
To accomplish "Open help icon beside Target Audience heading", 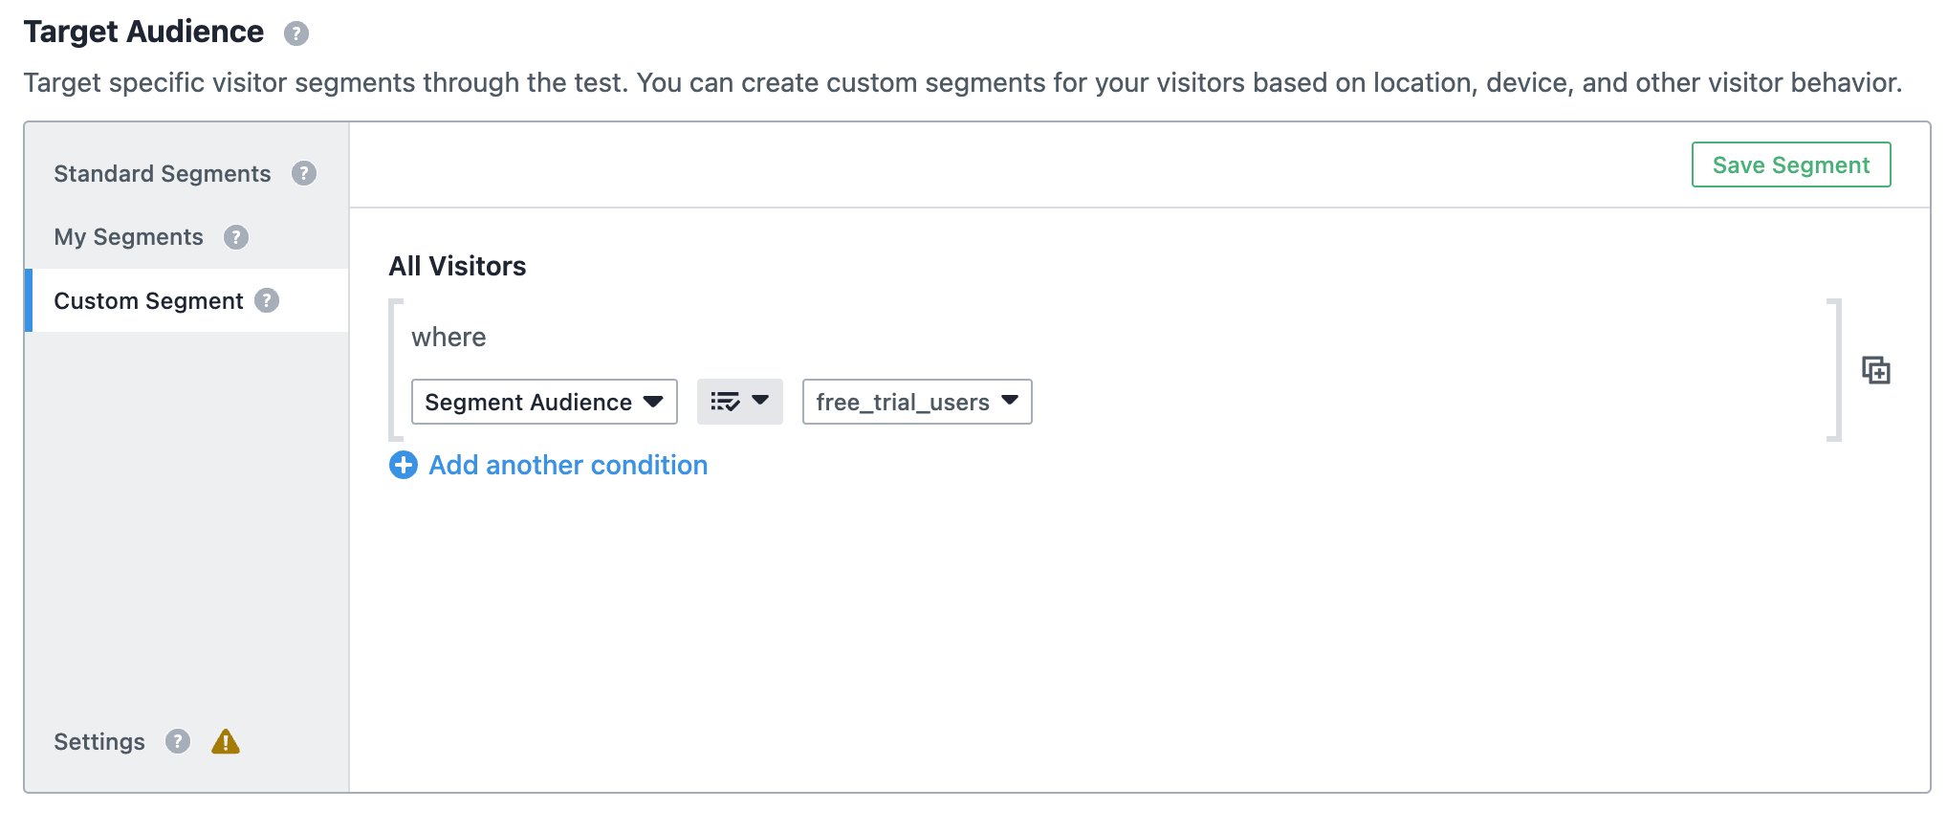I will [x=296, y=33].
